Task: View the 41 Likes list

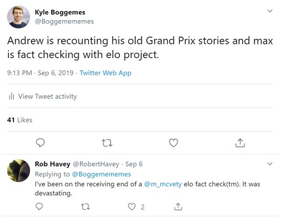Action: coord(20,120)
